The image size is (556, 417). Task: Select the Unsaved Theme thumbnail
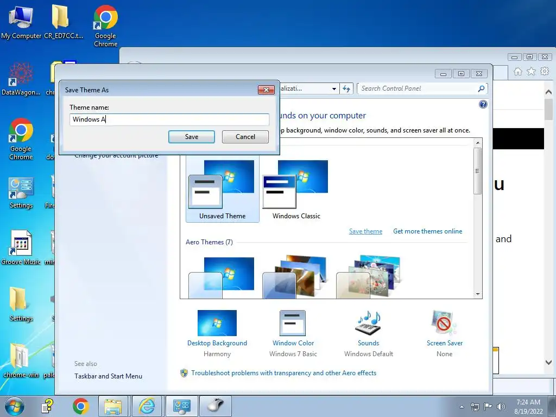tap(222, 190)
